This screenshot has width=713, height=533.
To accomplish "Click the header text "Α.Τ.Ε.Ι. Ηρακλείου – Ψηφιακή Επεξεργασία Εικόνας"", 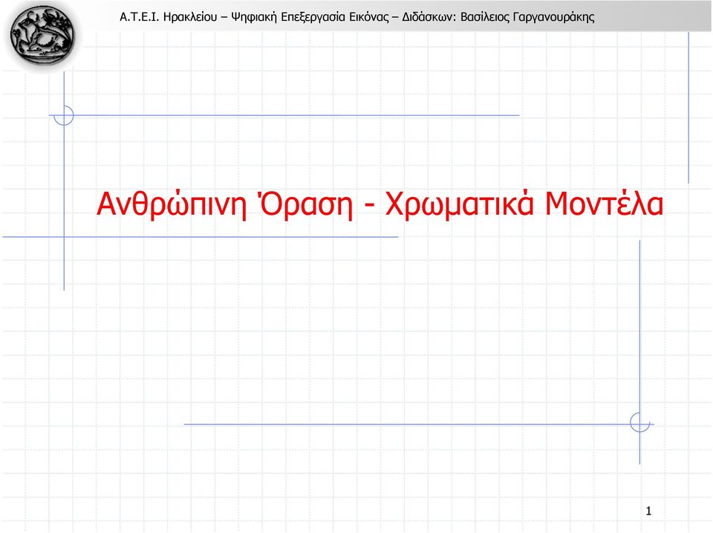I will point(254,17).
